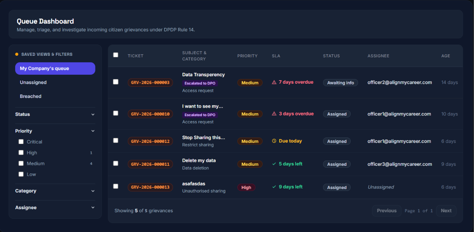Click the 'I want to see my…' subject
474x232 pixels.
(x=202, y=106)
